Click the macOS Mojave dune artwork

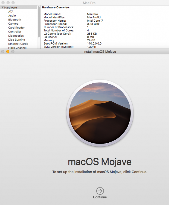pos(100,113)
